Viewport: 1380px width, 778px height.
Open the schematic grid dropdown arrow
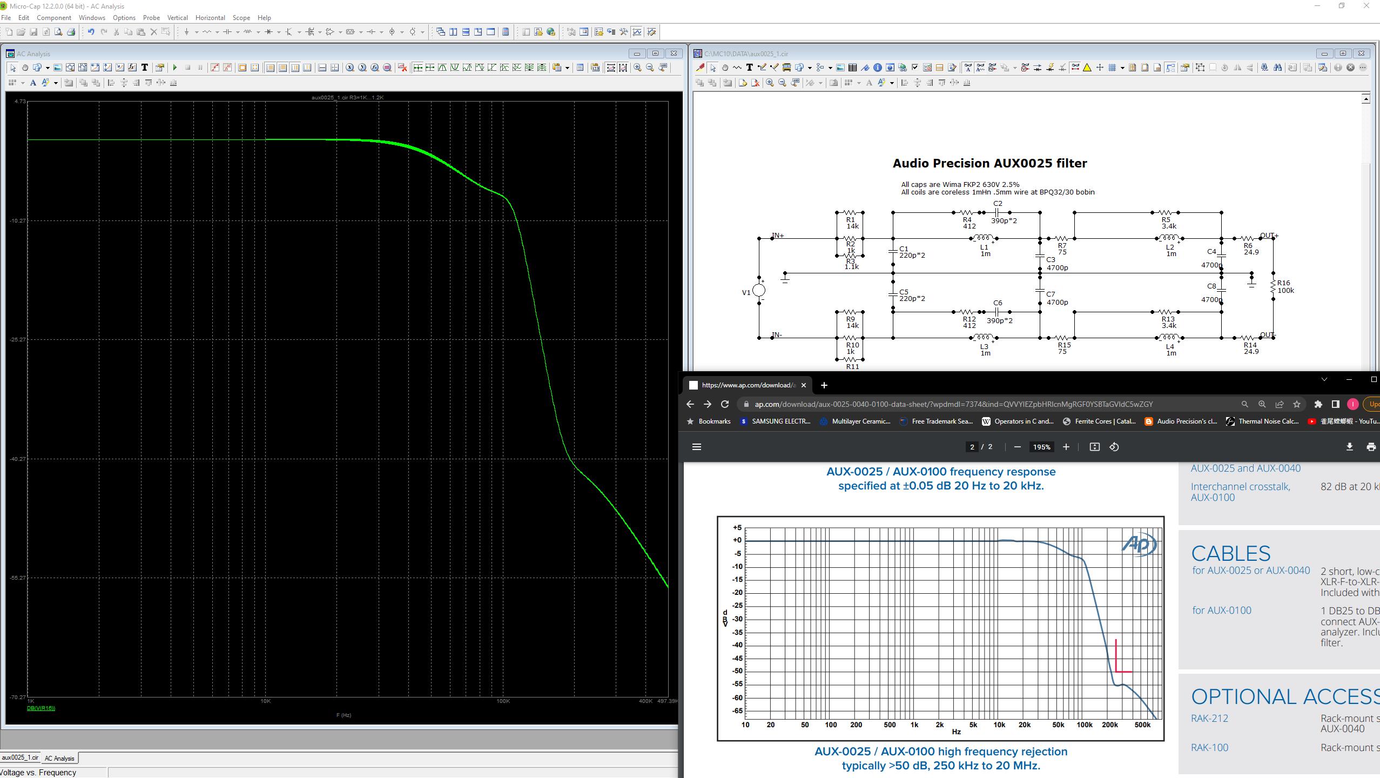(1122, 68)
